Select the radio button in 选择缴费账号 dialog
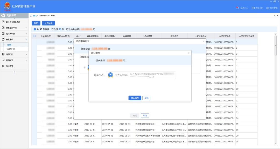This screenshot has width=280, height=149. 85,67
